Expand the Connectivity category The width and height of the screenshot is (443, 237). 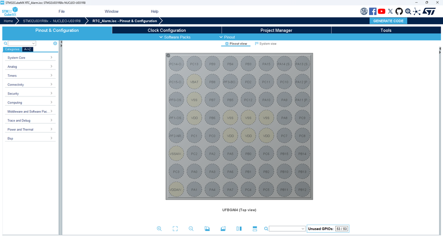pos(30,84)
